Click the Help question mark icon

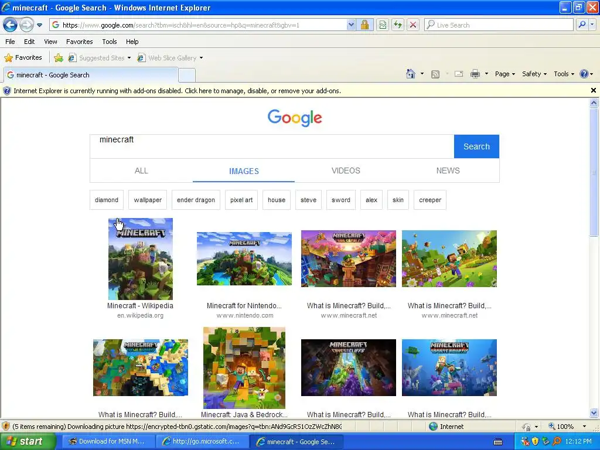click(x=584, y=74)
